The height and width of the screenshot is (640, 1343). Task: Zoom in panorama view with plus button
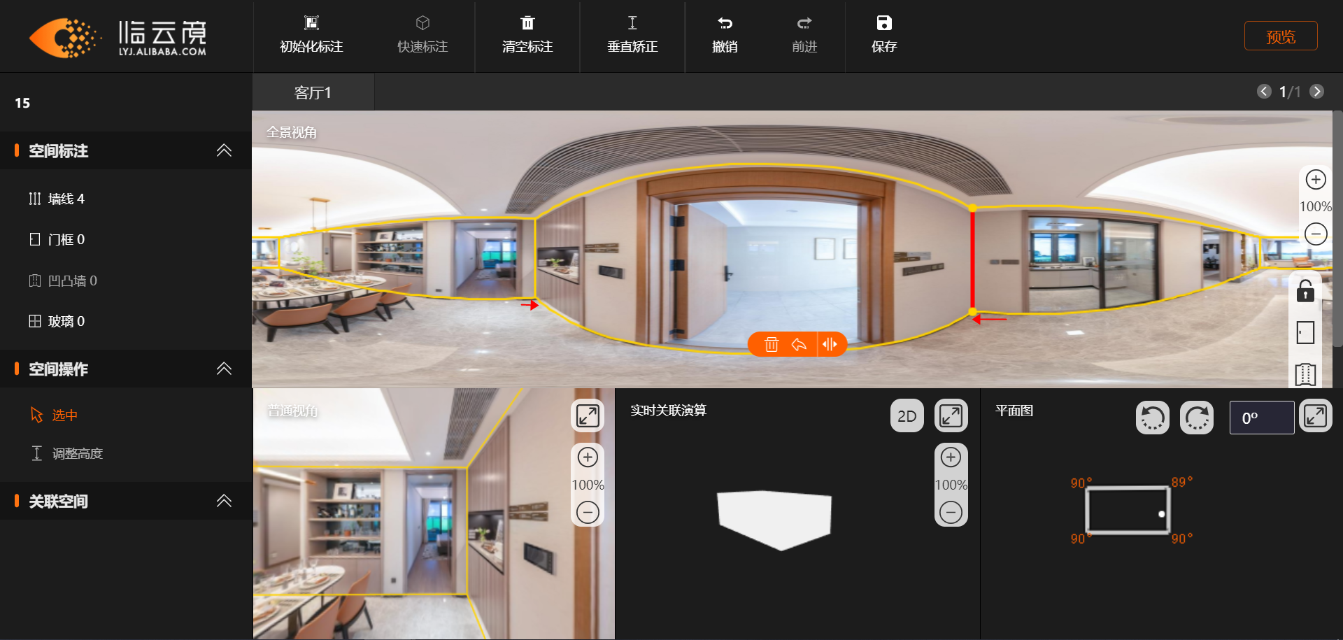pos(1316,180)
